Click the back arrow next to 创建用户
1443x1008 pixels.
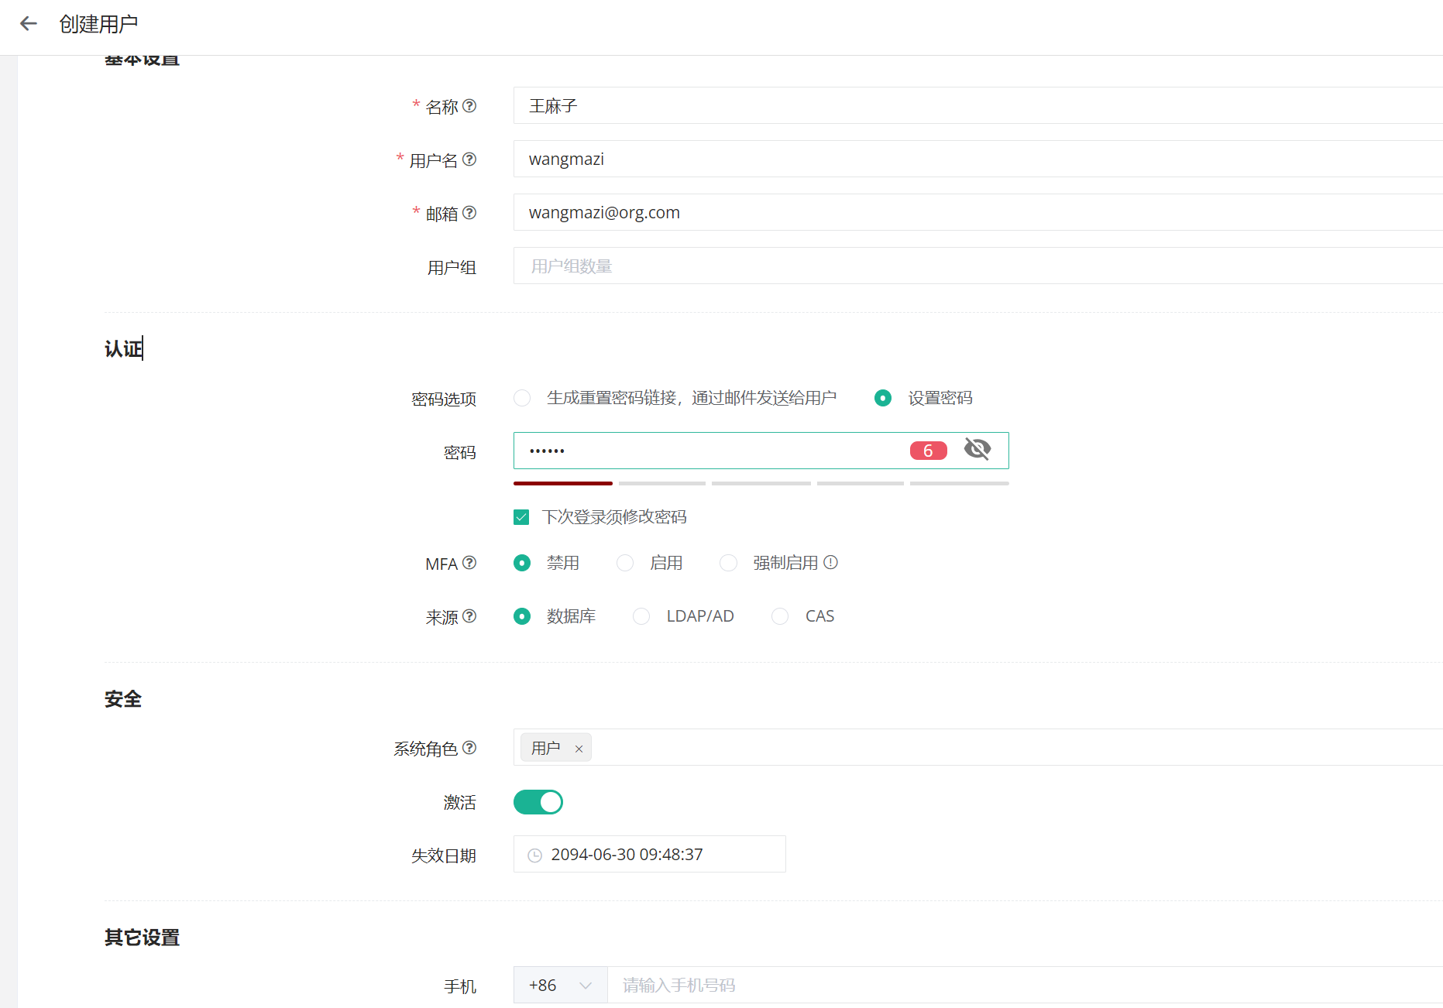coord(29,24)
